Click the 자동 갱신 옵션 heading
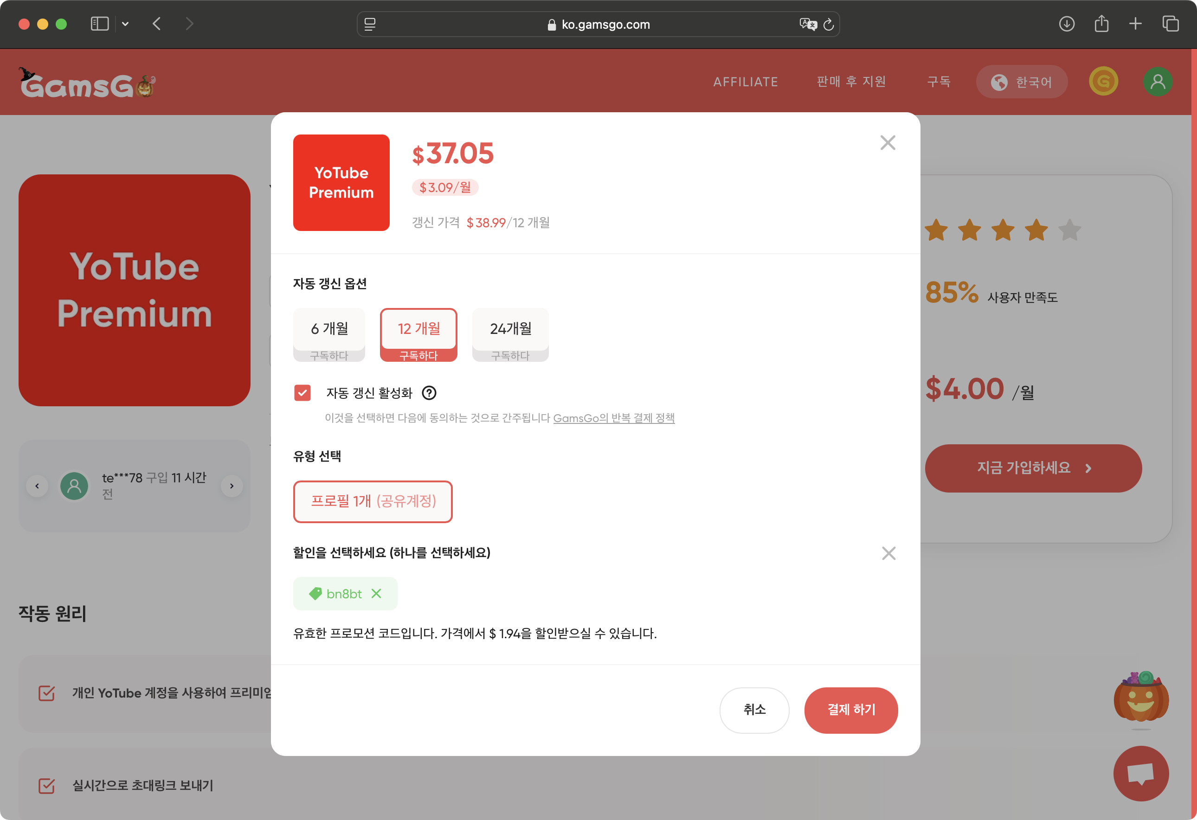This screenshot has height=820, width=1197. (329, 284)
